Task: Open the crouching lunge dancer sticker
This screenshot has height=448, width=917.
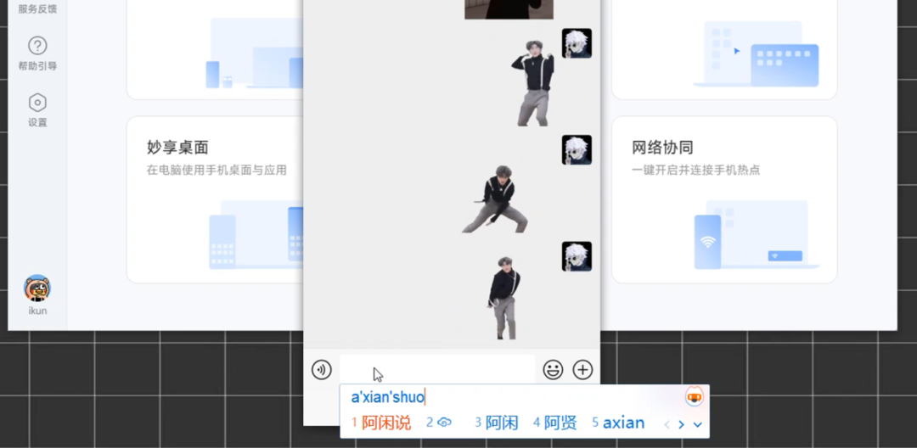Action: (x=495, y=199)
